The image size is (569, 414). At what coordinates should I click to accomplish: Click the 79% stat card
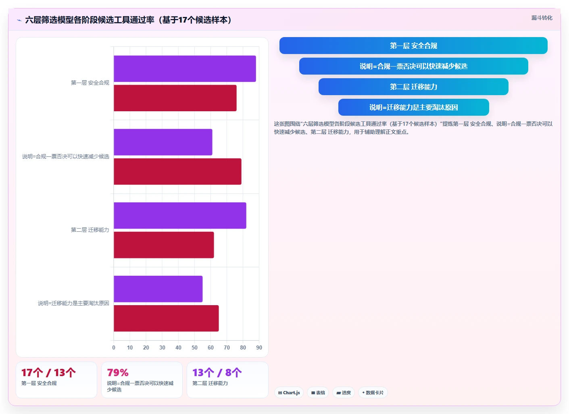coord(142,380)
